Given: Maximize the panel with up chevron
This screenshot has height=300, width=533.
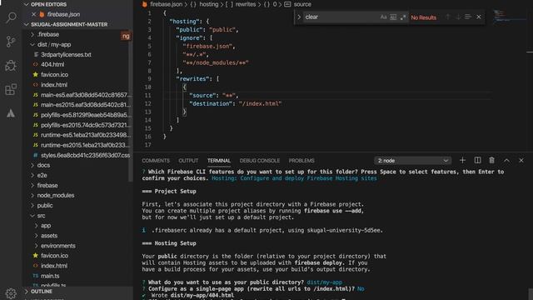Looking at the screenshot, I should pos(507,160).
